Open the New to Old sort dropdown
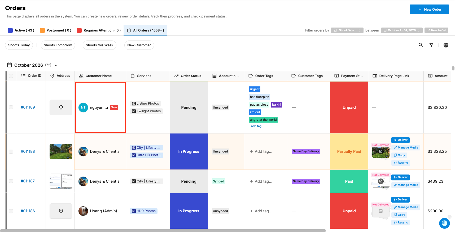The image size is (455, 233). [436, 30]
